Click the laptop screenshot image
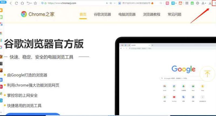This screenshot has height=116, width=216. click(166, 76)
